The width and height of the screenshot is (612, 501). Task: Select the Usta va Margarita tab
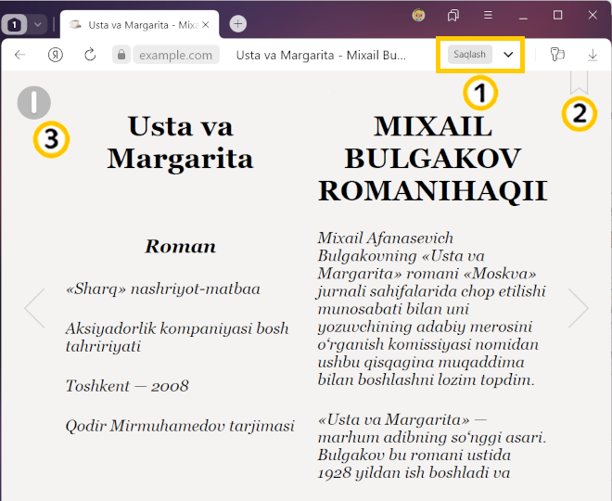coord(139,24)
